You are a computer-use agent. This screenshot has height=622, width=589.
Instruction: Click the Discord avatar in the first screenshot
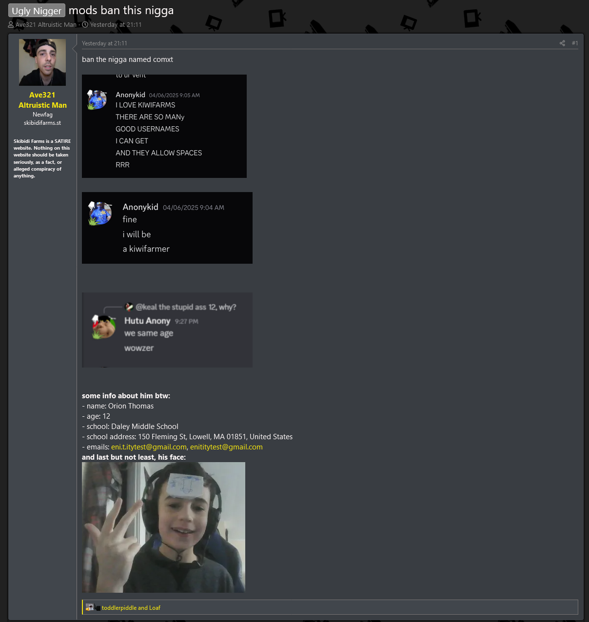pyautogui.click(x=97, y=99)
